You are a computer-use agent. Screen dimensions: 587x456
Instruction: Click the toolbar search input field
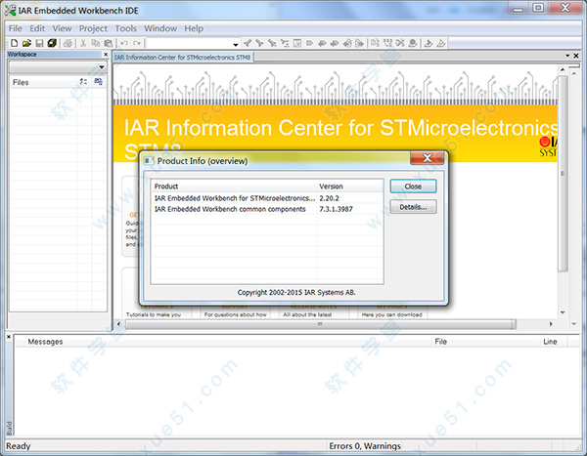[189, 44]
